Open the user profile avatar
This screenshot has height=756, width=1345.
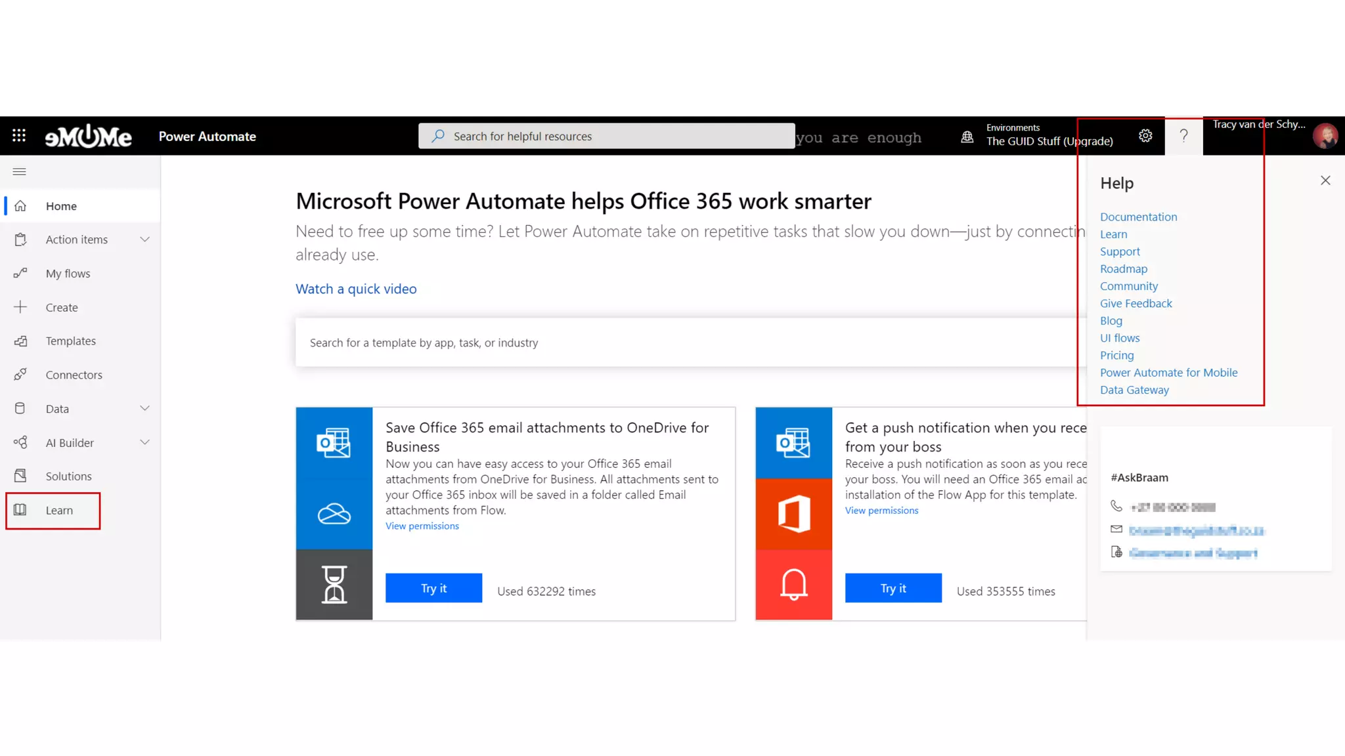click(1325, 136)
